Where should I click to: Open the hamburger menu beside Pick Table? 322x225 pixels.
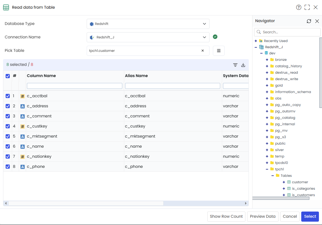tap(219, 51)
